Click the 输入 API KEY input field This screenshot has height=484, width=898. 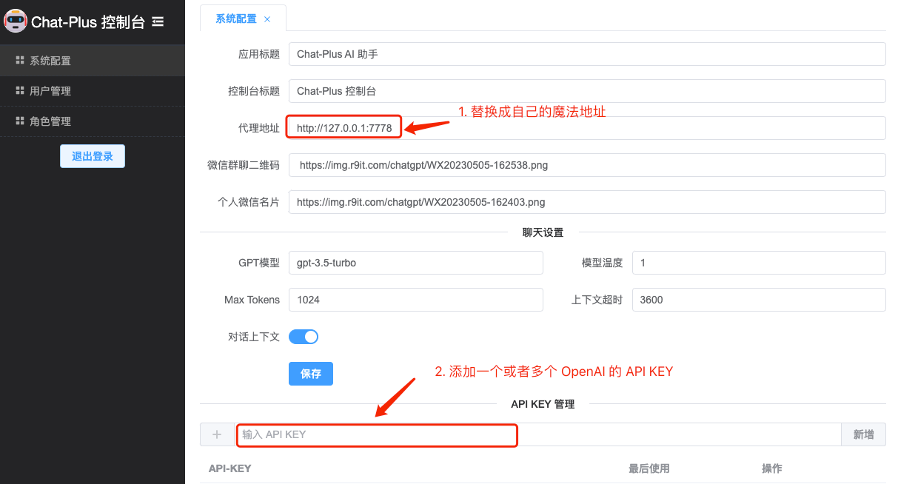538,434
